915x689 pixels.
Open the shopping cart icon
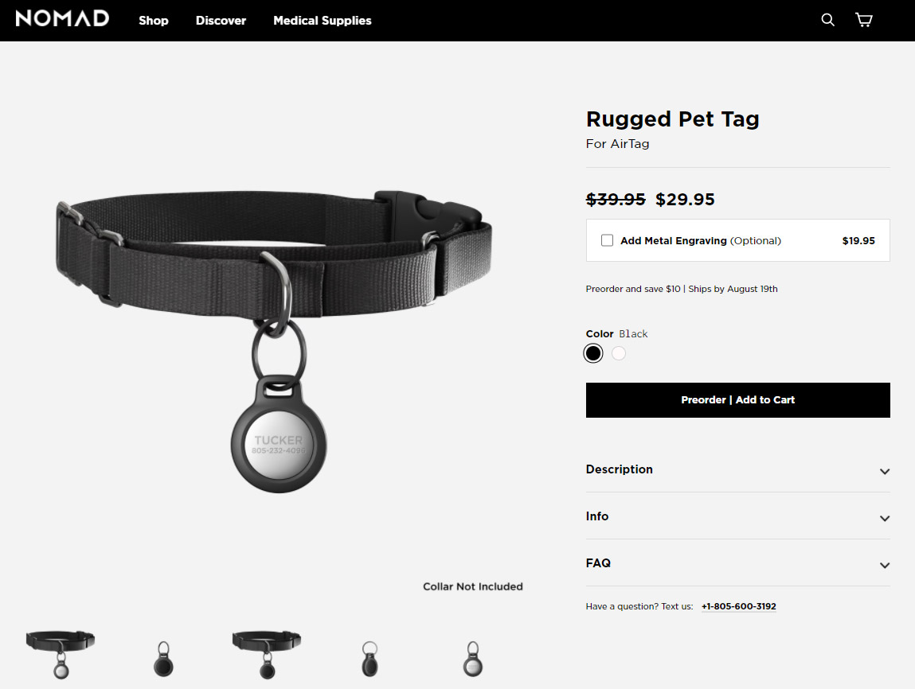(x=864, y=20)
